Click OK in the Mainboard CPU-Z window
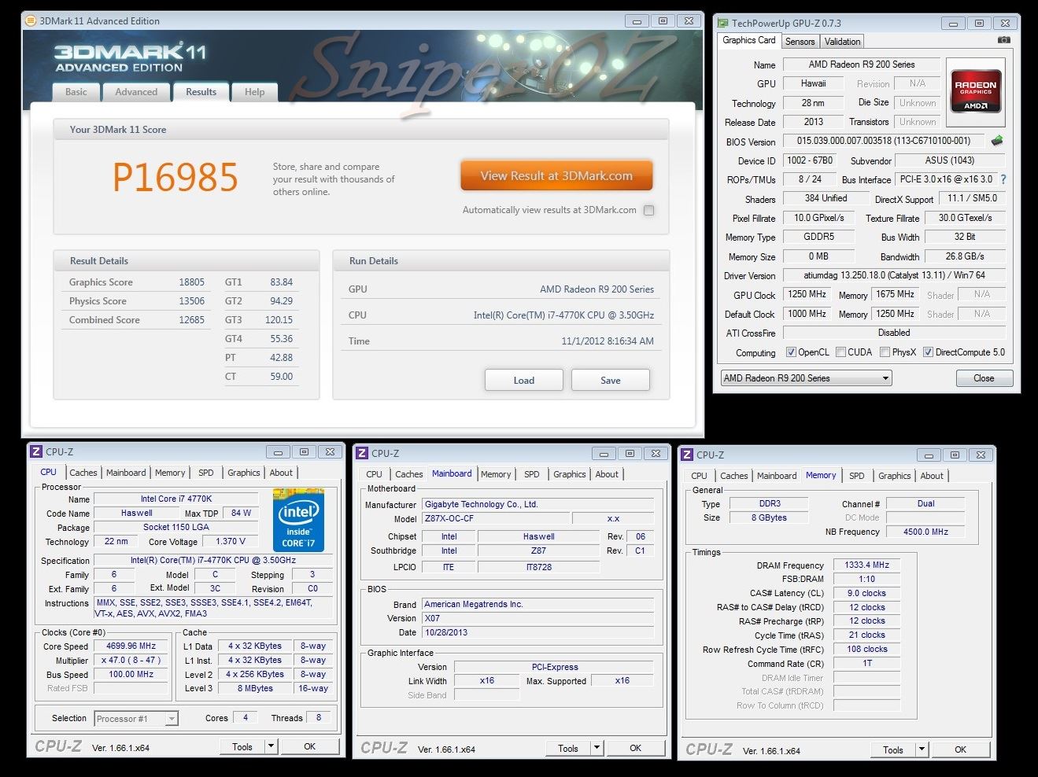1038x777 pixels. pyautogui.click(x=635, y=748)
